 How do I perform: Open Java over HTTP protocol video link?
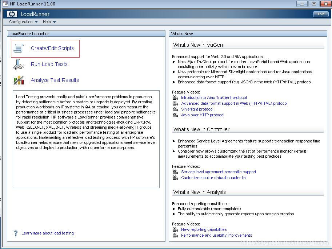tap(203, 115)
